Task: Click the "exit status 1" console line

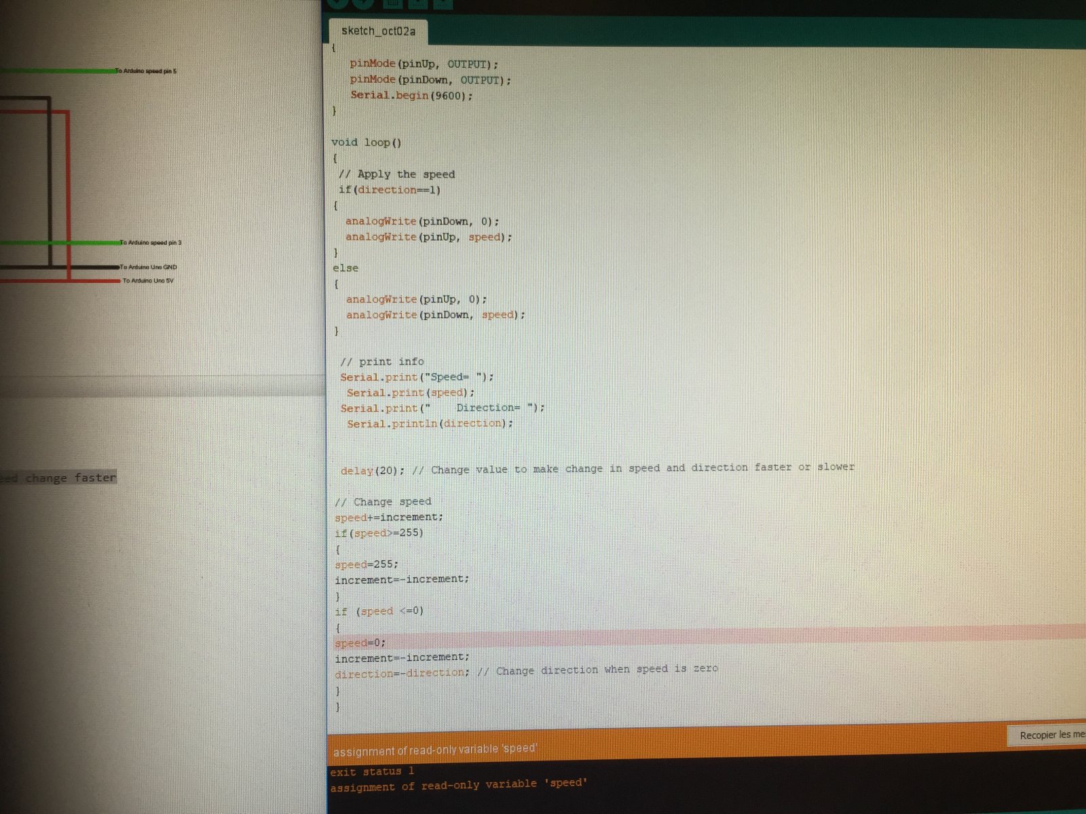Action: tap(372, 771)
